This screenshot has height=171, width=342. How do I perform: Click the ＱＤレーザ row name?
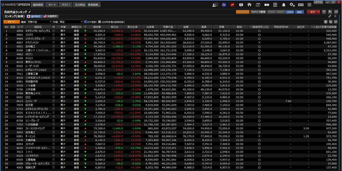tap(31, 101)
